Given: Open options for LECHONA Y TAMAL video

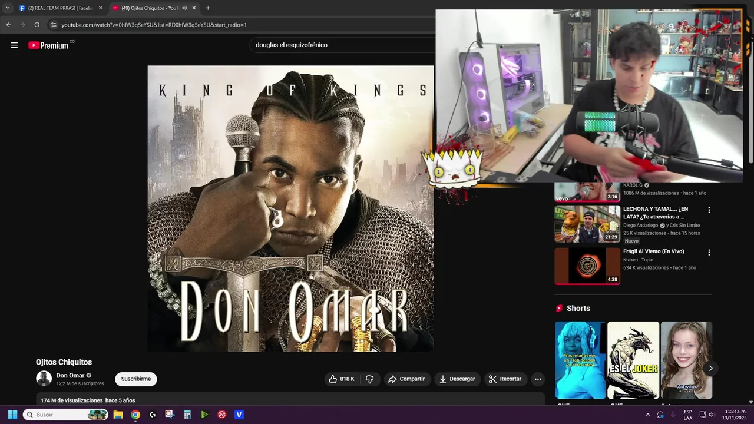Looking at the screenshot, I should coord(709,210).
